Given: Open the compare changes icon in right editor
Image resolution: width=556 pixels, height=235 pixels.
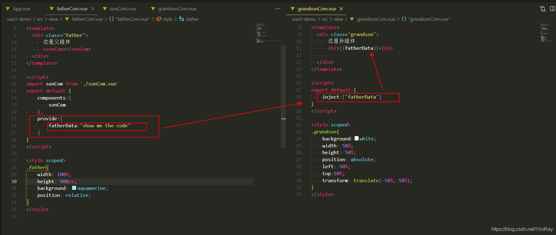Looking at the screenshot, I should (543, 9).
